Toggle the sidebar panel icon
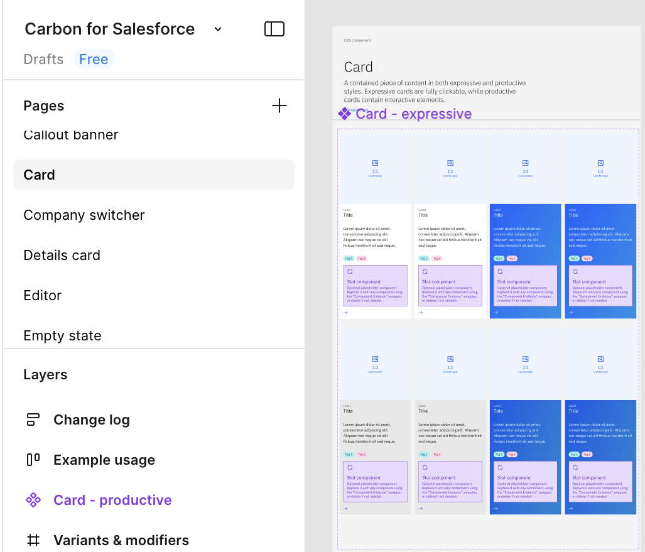This screenshot has height=552, width=645. pos(274,29)
